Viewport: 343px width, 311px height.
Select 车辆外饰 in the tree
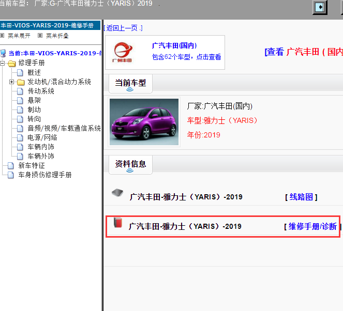[41, 156]
